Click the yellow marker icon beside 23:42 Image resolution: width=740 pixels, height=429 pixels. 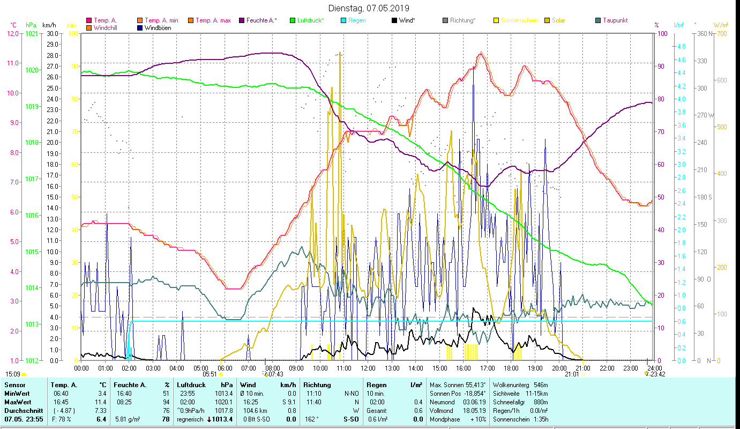(646, 374)
